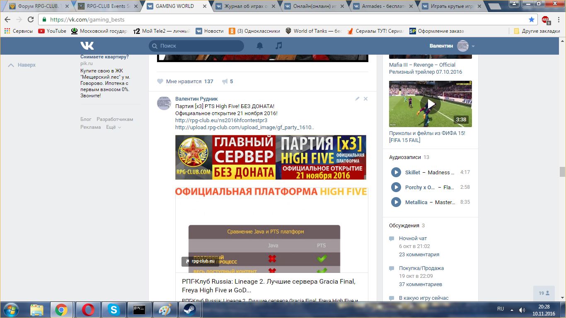Viewport: 566px width, 318px height.
Task: Click the Наверх back-to-top button
Action: (22, 65)
